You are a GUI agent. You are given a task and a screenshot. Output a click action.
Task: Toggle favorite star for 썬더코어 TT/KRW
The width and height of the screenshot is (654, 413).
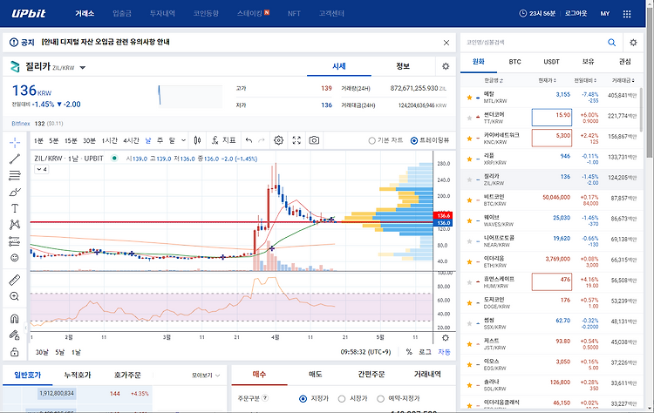click(x=469, y=118)
